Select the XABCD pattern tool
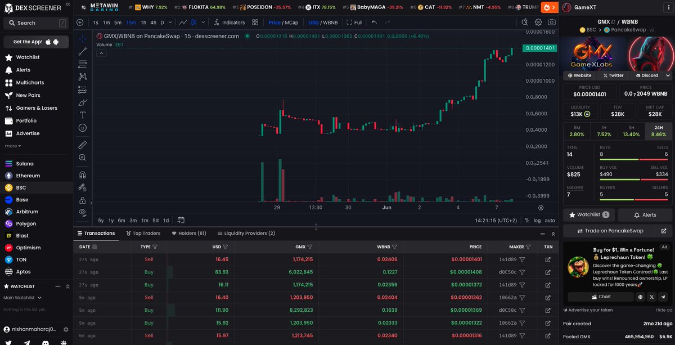The width and height of the screenshot is (675, 345). [83, 77]
